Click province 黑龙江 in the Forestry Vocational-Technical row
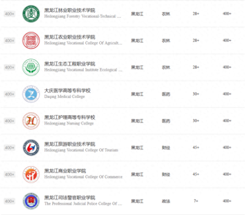Image resolution: width=245 pixels, height=215 pixels. pos(137,14)
